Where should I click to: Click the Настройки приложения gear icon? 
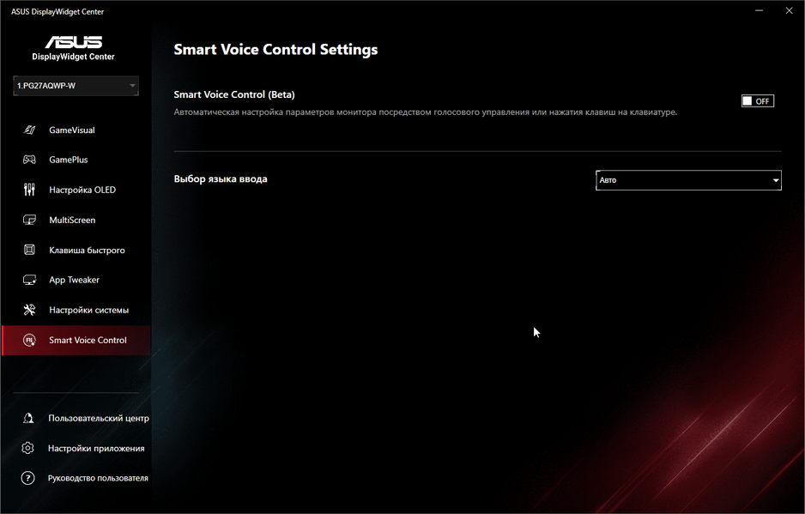tap(27, 448)
